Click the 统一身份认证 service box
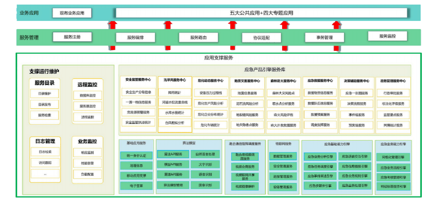This screenshot has width=435, height=200. [x=136, y=155]
